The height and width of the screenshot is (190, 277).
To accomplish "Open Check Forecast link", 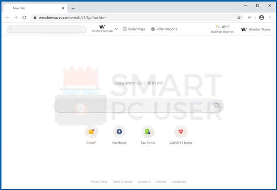I will (103, 31).
